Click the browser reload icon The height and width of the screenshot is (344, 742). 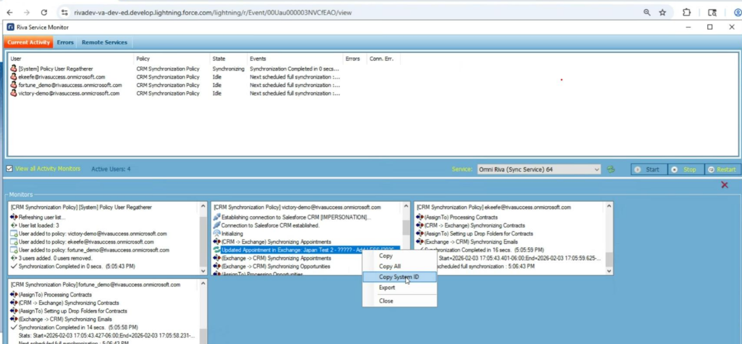(x=44, y=12)
